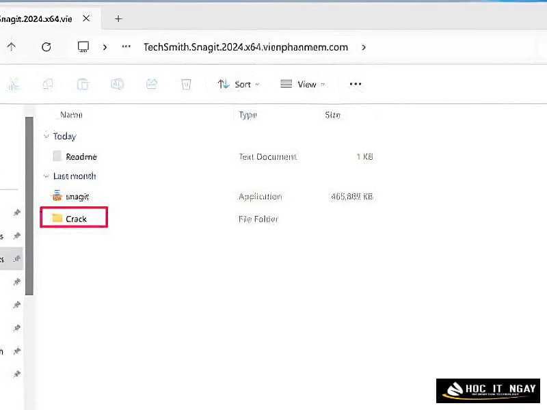Click the File Folder type cell
The height and width of the screenshot is (410, 547).
[258, 219]
